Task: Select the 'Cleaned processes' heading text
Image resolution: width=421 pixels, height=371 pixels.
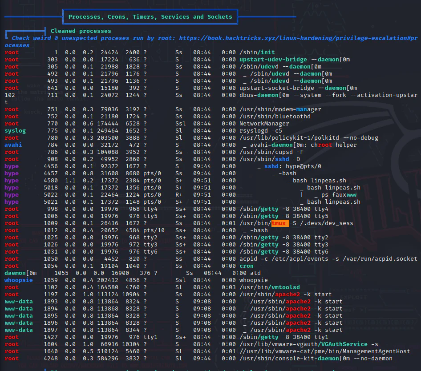Action: 81,31
